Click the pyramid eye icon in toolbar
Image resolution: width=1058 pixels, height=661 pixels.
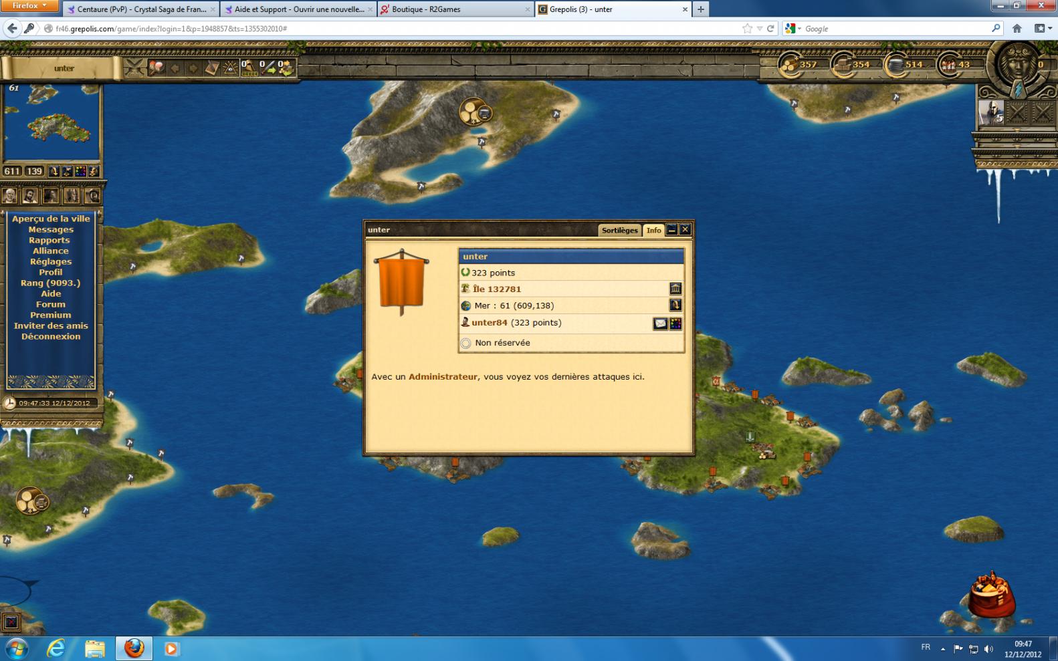(x=230, y=68)
